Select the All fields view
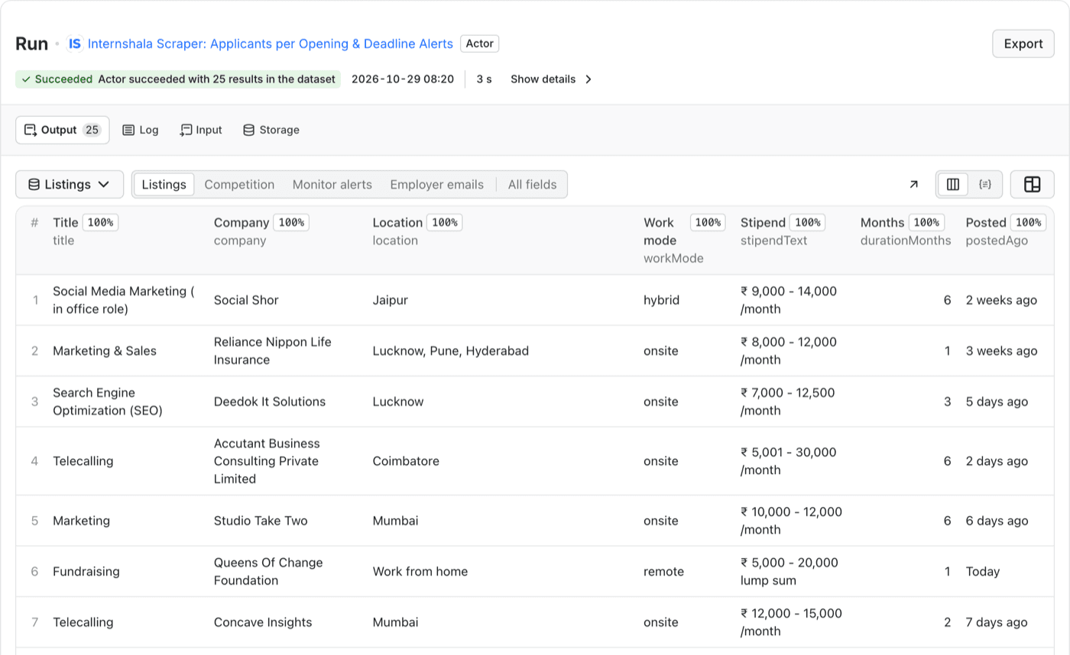This screenshot has height=655, width=1070. click(533, 184)
